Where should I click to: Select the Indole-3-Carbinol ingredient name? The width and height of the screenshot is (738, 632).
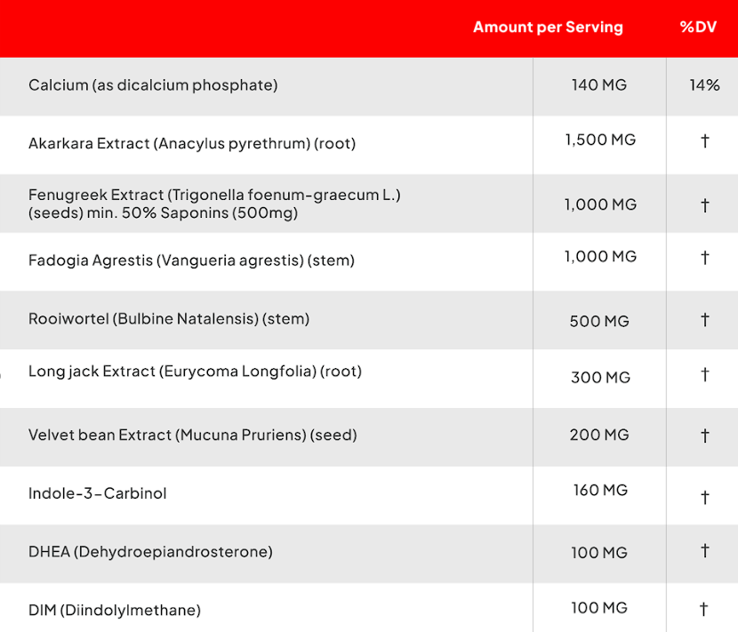[x=98, y=493]
